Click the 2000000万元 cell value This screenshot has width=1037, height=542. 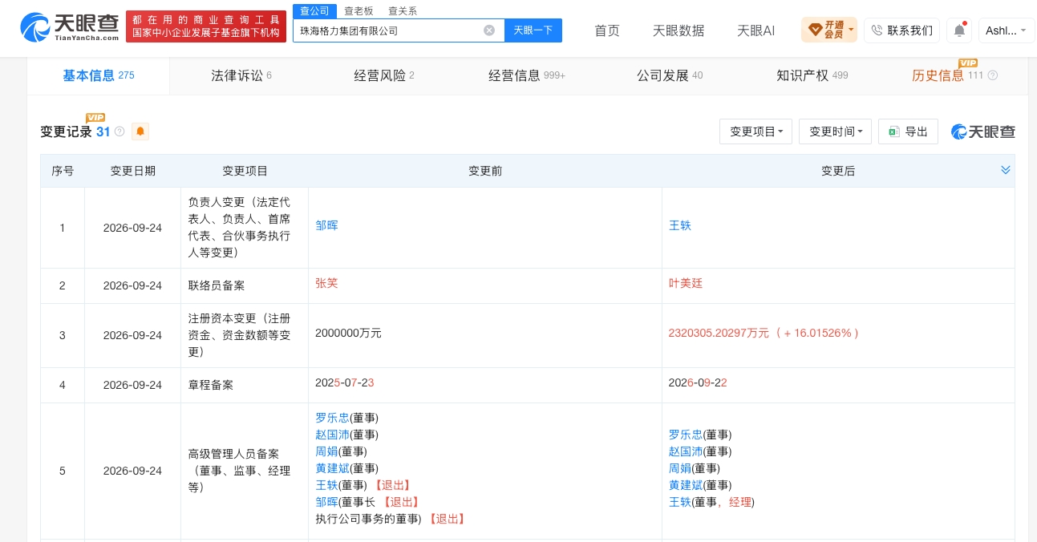(348, 333)
